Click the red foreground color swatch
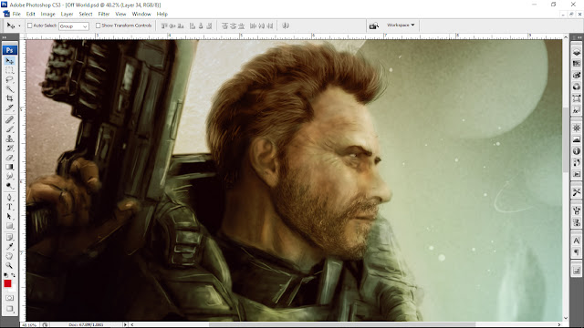The image size is (584, 328). 7,283
